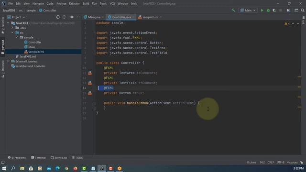
Task: Open the TODO tool window
Action: click(77, 158)
